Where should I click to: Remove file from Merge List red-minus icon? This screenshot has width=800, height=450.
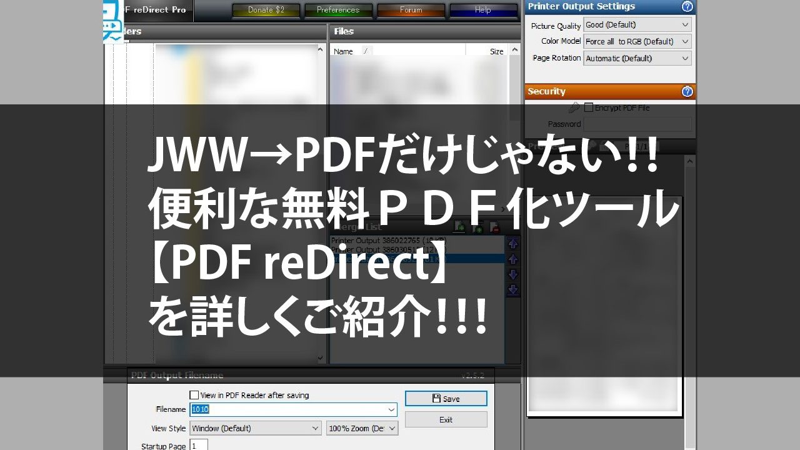click(494, 227)
